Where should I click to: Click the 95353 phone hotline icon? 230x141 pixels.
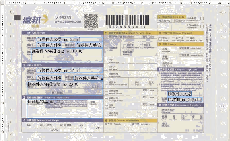click(x=57, y=18)
